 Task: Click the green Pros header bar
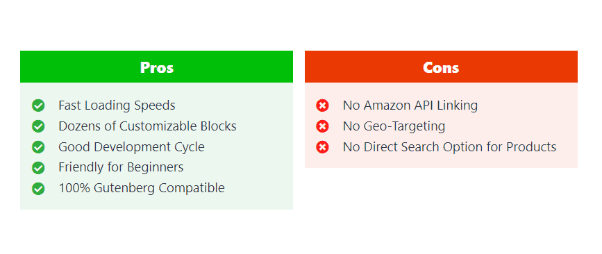tap(156, 67)
